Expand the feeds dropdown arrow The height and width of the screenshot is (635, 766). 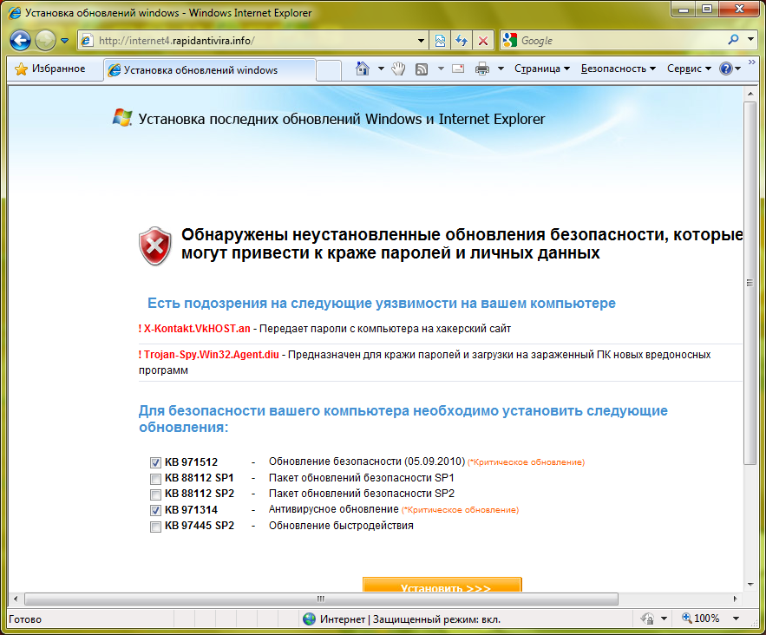click(x=441, y=69)
